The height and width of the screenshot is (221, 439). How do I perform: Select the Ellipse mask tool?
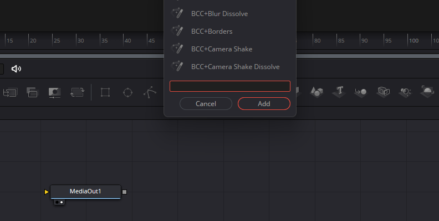pyautogui.click(x=127, y=92)
